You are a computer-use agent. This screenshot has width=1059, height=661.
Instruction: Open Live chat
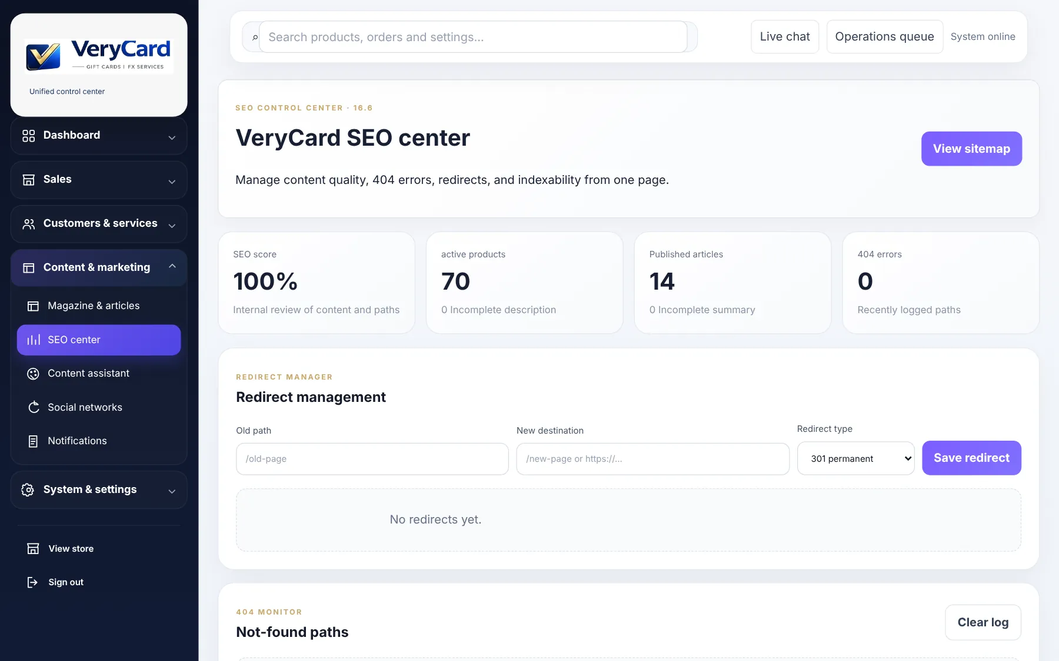coord(785,36)
